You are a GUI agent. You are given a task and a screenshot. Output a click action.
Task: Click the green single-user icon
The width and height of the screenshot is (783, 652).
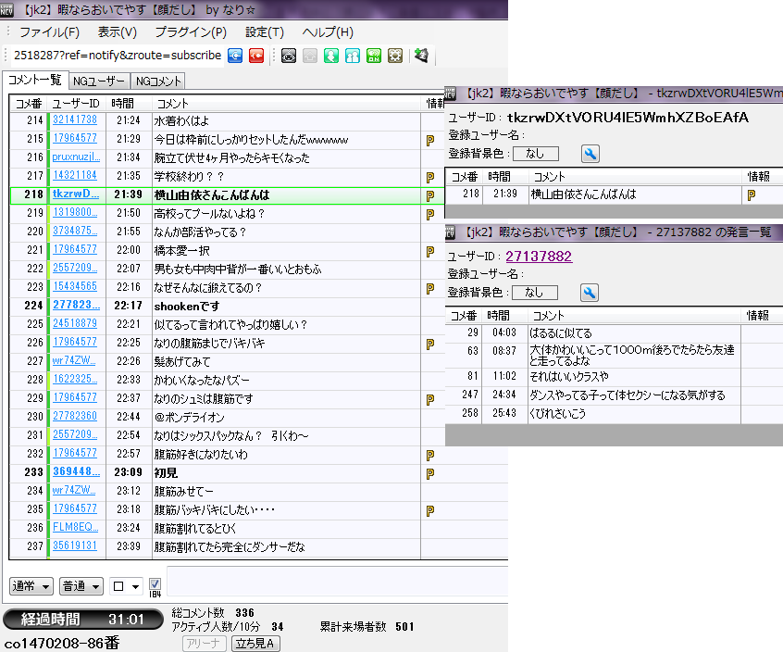click(x=331, y=56)
